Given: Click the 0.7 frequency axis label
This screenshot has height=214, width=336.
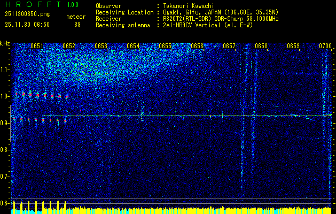Looking at the screenshot, I should point(5,177).
